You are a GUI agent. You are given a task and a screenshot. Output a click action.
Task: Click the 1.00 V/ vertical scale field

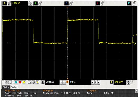[19, 3]
